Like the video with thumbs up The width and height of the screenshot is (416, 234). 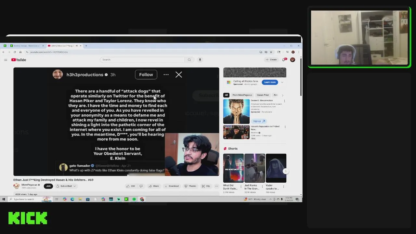click(x=131, y=186)
